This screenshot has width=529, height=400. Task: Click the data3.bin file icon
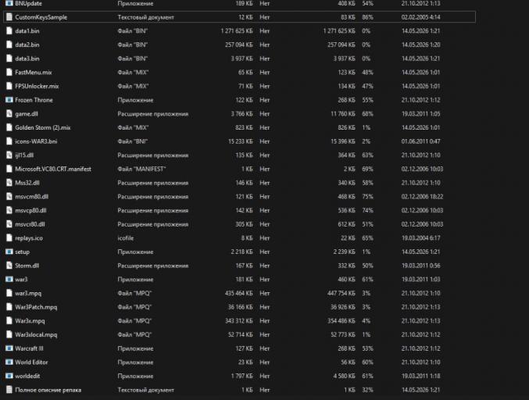(x=9, y=59)
